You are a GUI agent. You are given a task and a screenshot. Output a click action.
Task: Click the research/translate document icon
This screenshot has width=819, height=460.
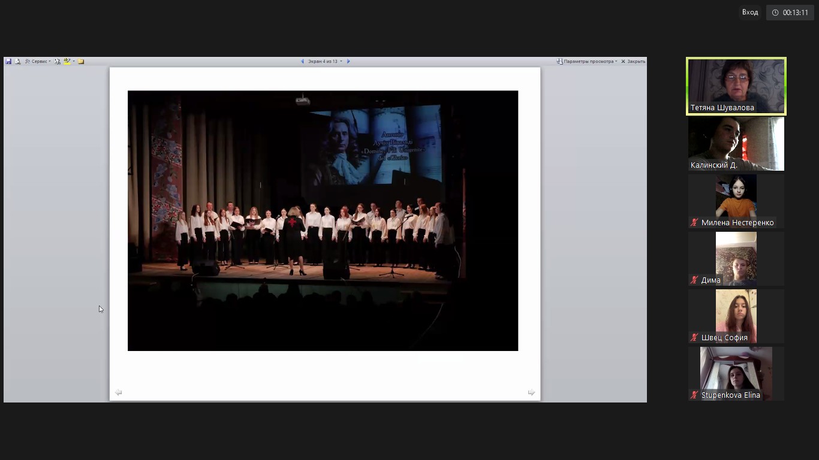58,61
